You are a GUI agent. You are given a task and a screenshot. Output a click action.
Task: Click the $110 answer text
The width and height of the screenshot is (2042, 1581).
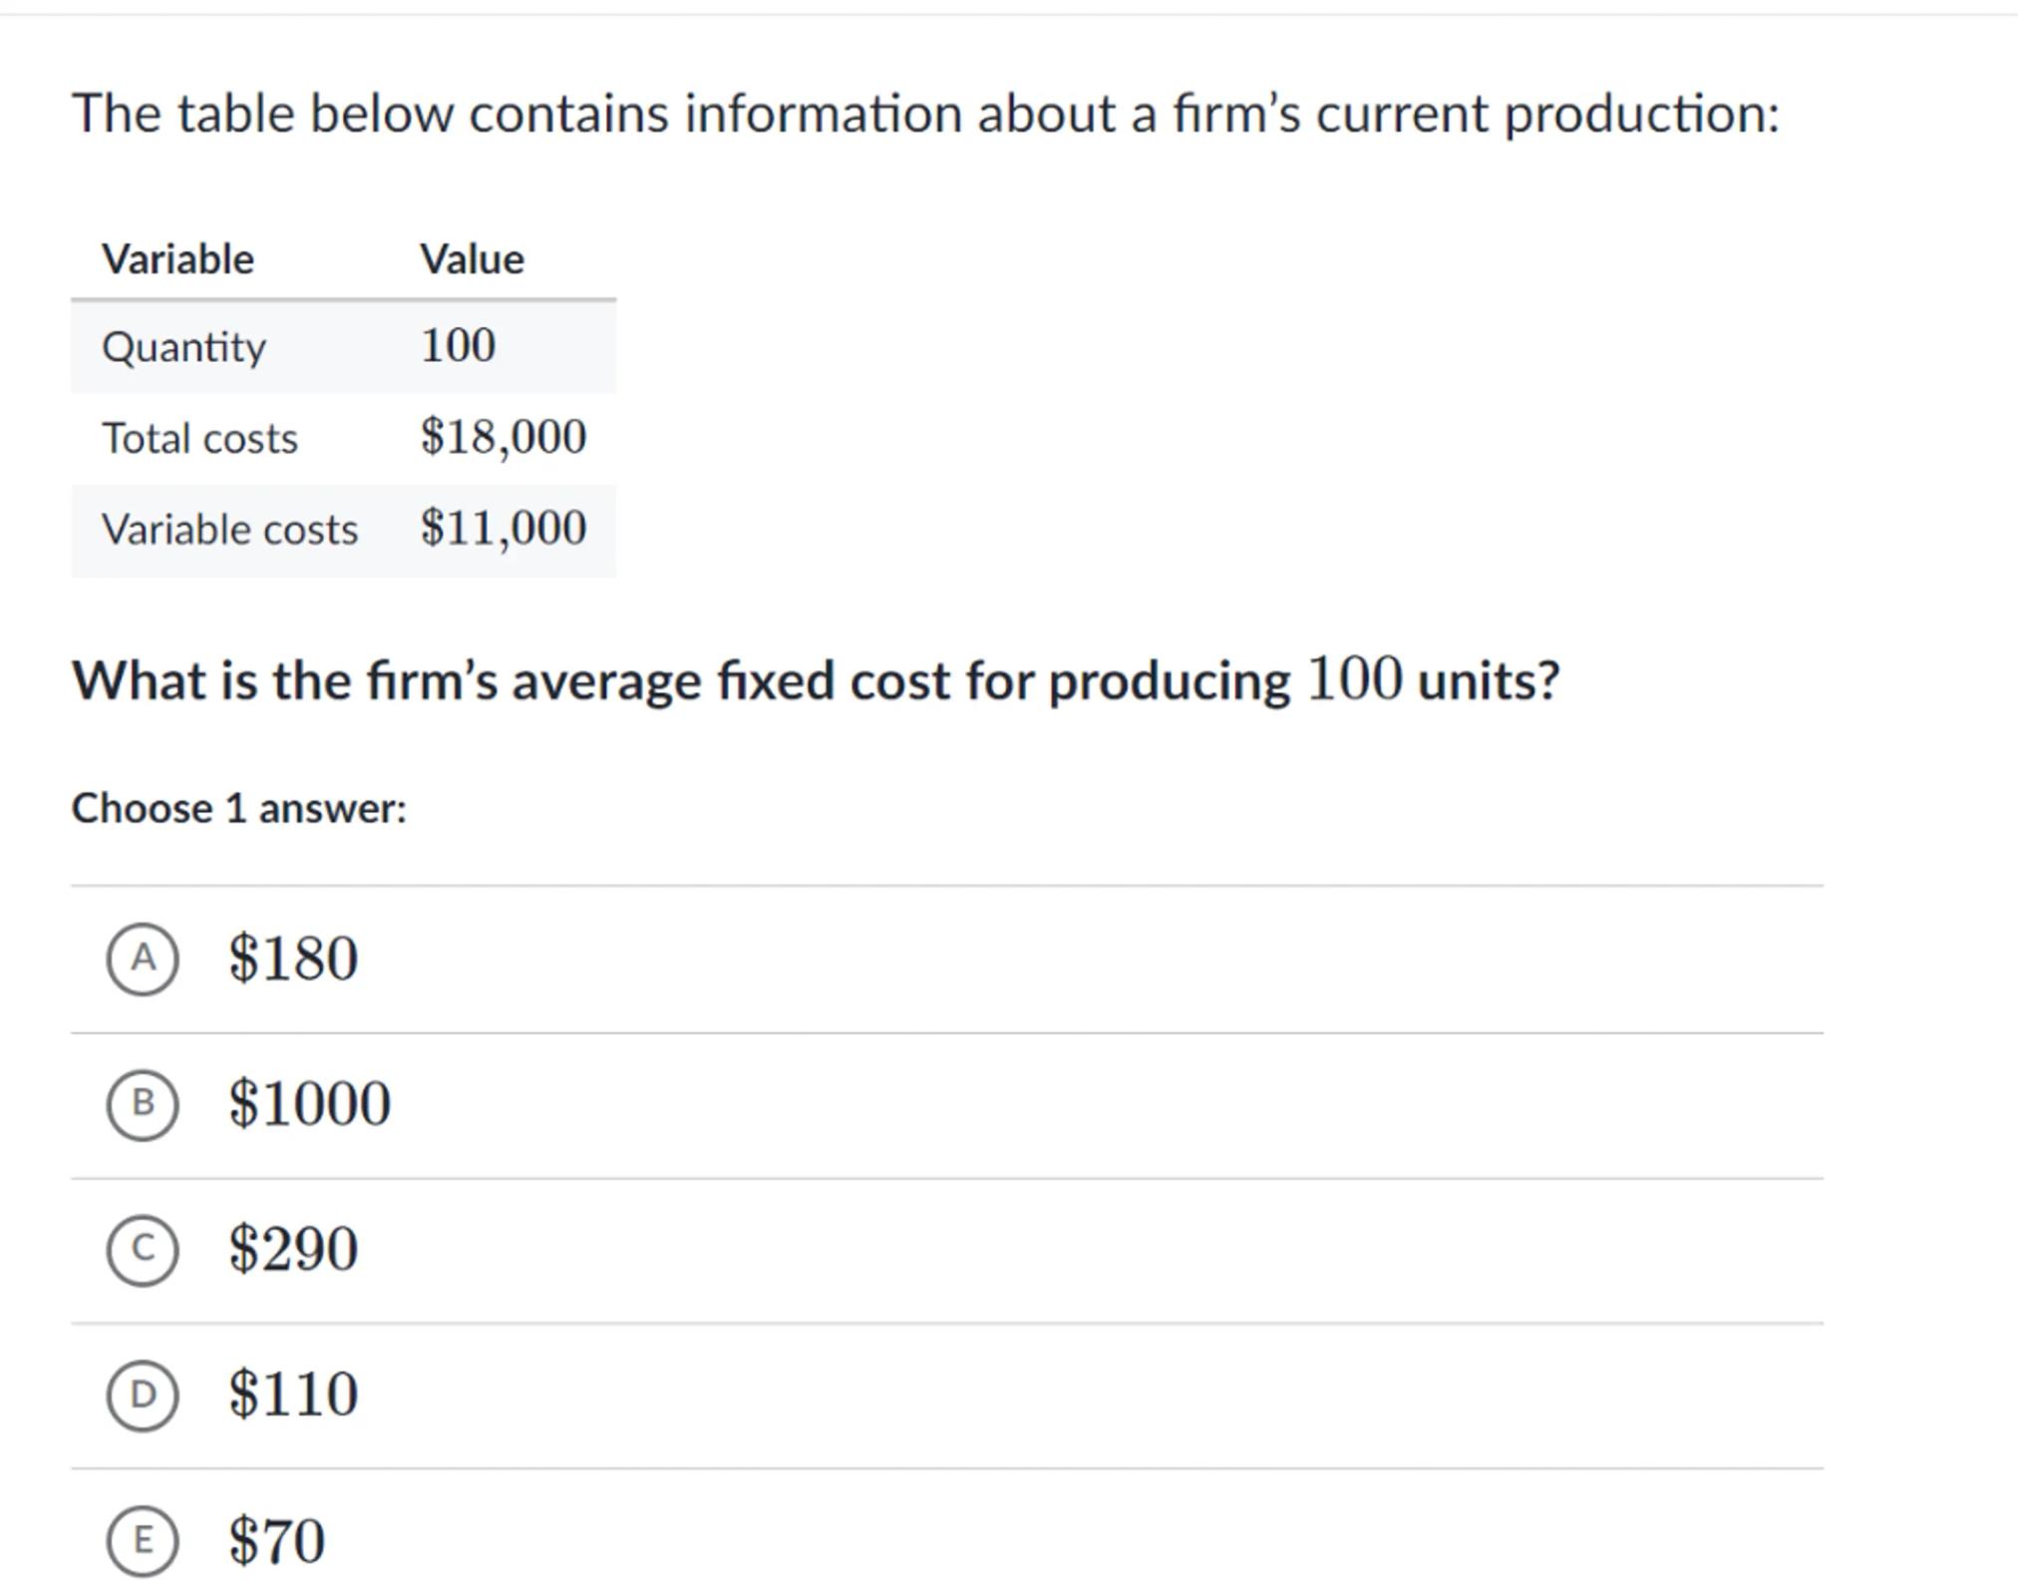point(293,1394)
